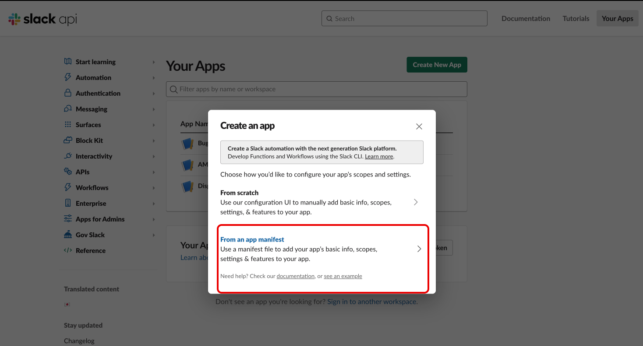Close the Create an app dialog
The width and height of the screenshot is (643, 346).
pos(419,126)
